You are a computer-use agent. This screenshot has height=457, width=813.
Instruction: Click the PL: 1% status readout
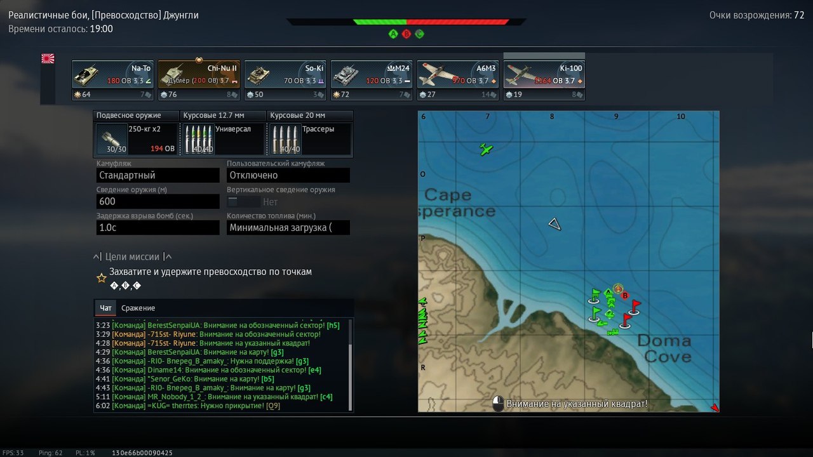tap(85, 453)
